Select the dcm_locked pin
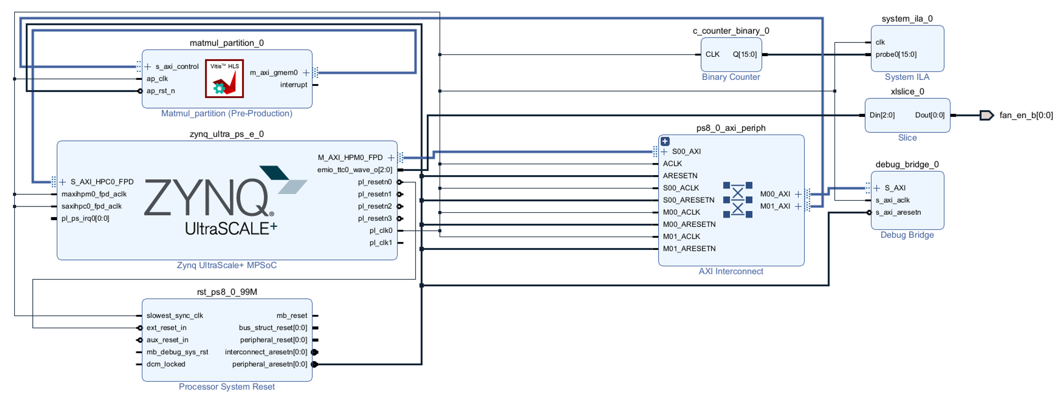The image size is (1059, 397). pyautogui.click(x=166, y=364)
